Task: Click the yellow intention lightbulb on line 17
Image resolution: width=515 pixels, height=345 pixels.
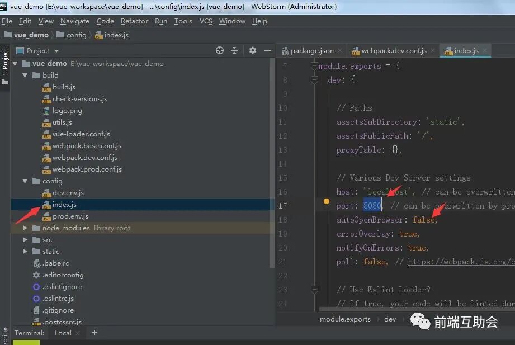Action: (x=326, y=202)
